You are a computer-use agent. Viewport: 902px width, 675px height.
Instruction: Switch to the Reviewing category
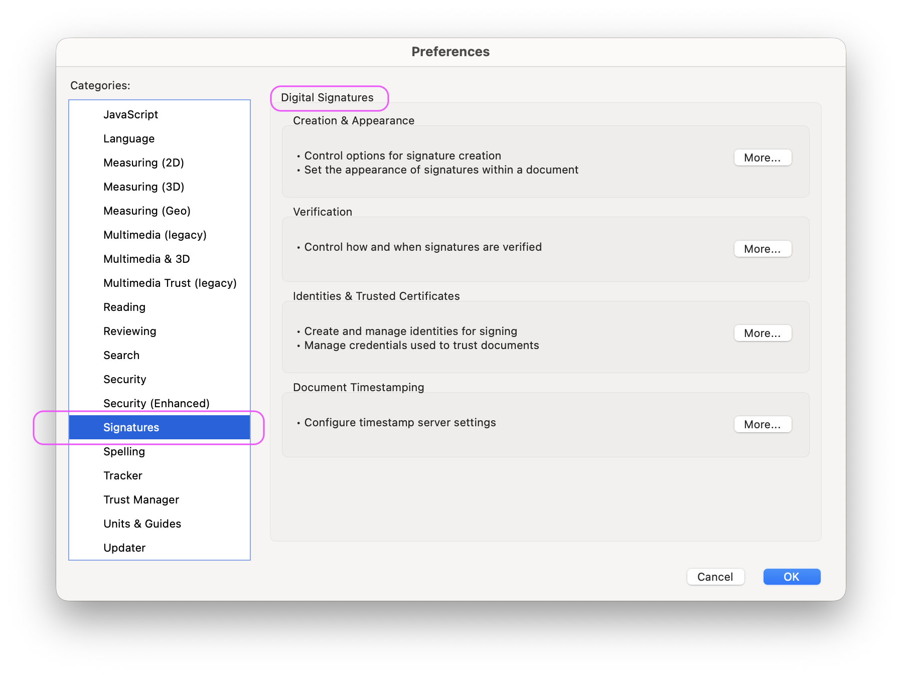click(129, 331)
